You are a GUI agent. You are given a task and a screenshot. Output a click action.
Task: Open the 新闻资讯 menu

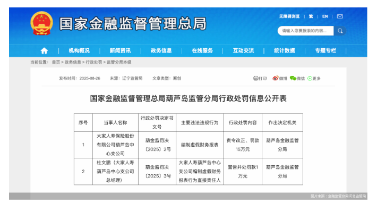point(120,51)
